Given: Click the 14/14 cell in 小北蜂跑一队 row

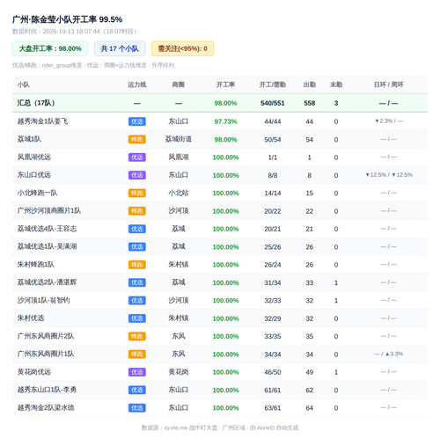Looking at the screenshot, I should point(273,193).
